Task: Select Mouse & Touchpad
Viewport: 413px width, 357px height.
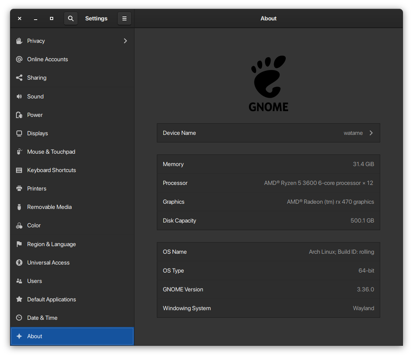Action: coord(72,152)
